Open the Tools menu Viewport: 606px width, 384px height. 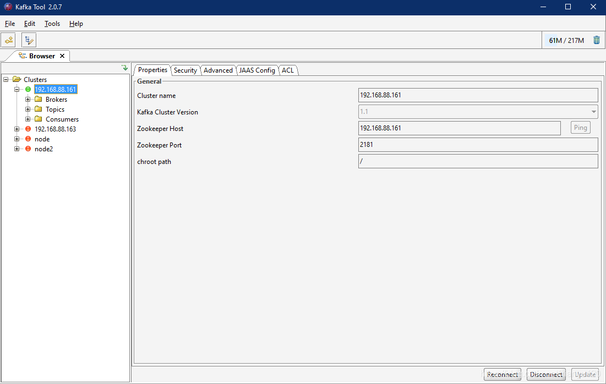52,24
